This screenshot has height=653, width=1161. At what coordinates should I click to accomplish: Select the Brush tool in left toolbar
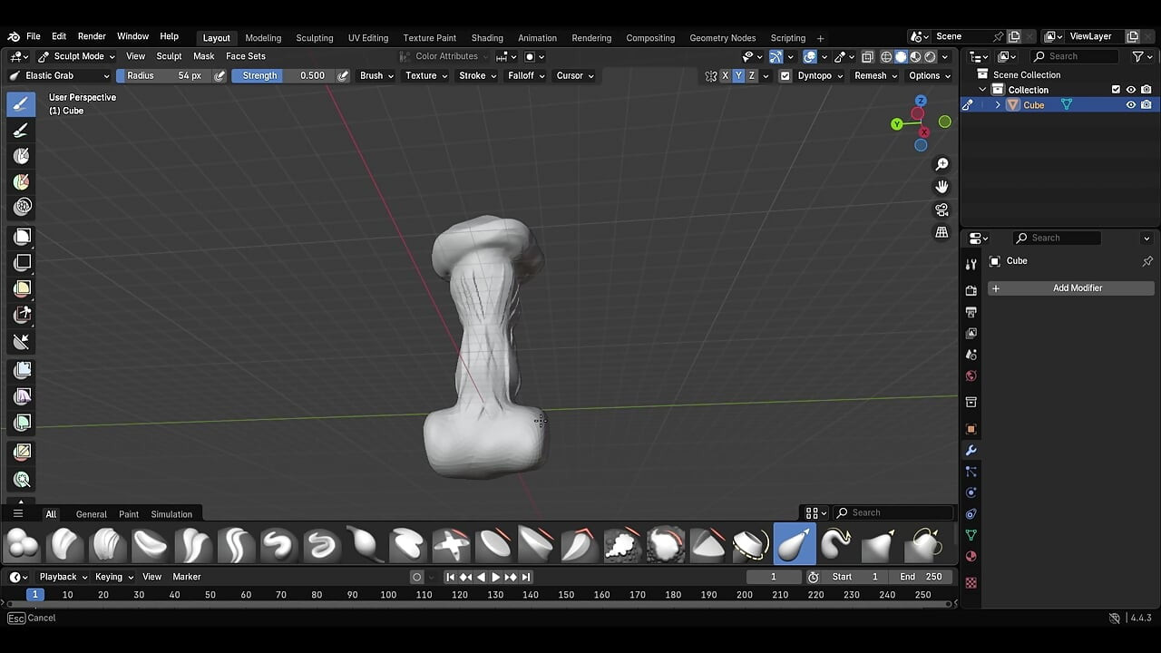[22, 103]
